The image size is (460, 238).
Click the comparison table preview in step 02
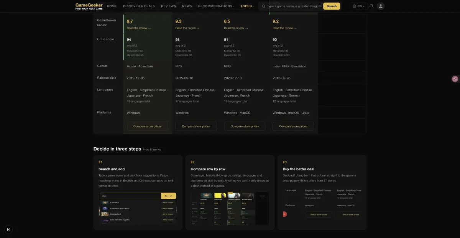pyautogui.click(x=230, y=208)
